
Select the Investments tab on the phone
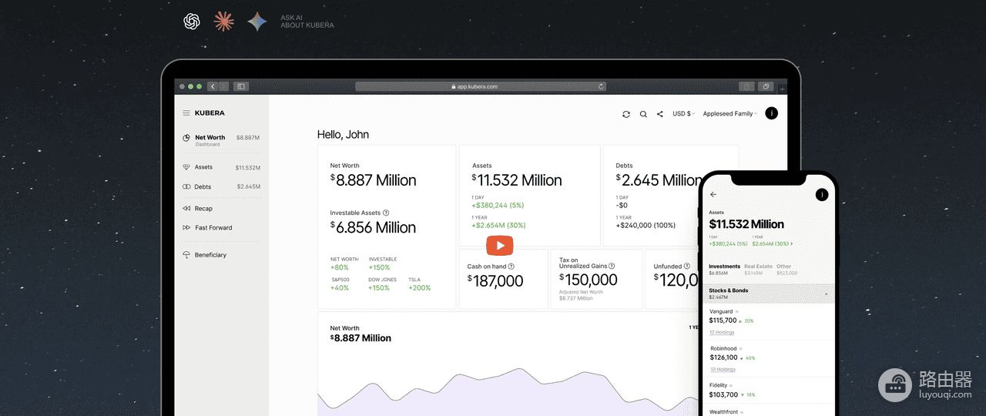724,270
